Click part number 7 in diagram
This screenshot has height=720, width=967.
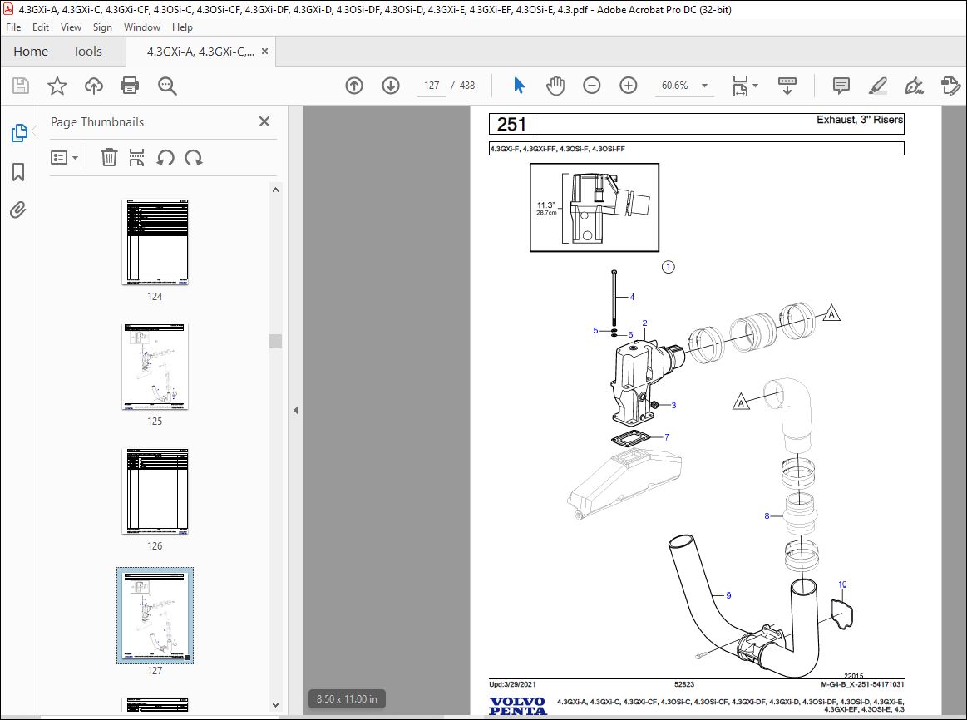[x=667, y=437]
